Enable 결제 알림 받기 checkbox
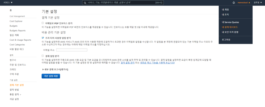Viewport: 265px width, 107px height. 43,56
